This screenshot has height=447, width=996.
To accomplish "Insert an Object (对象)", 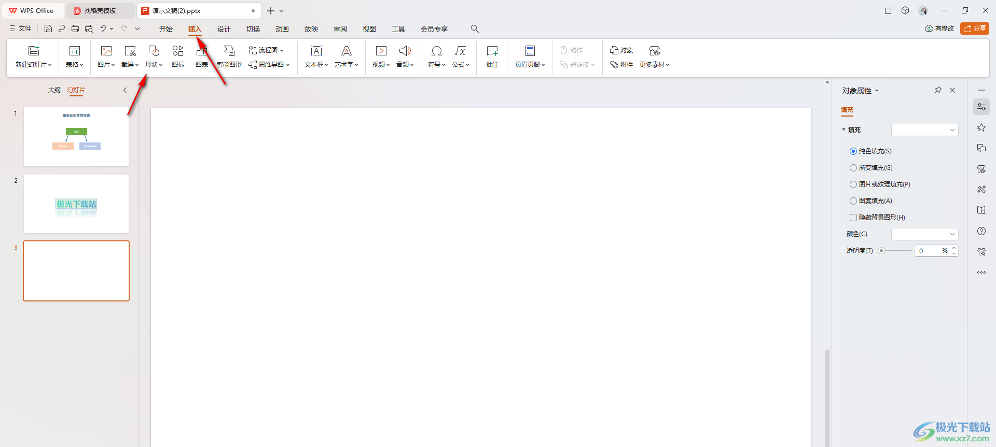I will [621, 50].
